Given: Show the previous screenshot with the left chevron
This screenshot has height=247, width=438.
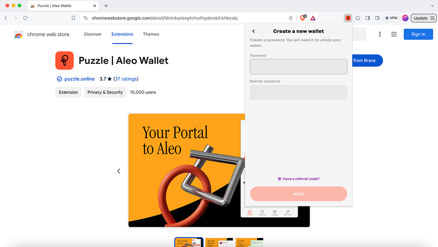Looking at the screenshot, I should click(x=119, y=171).
